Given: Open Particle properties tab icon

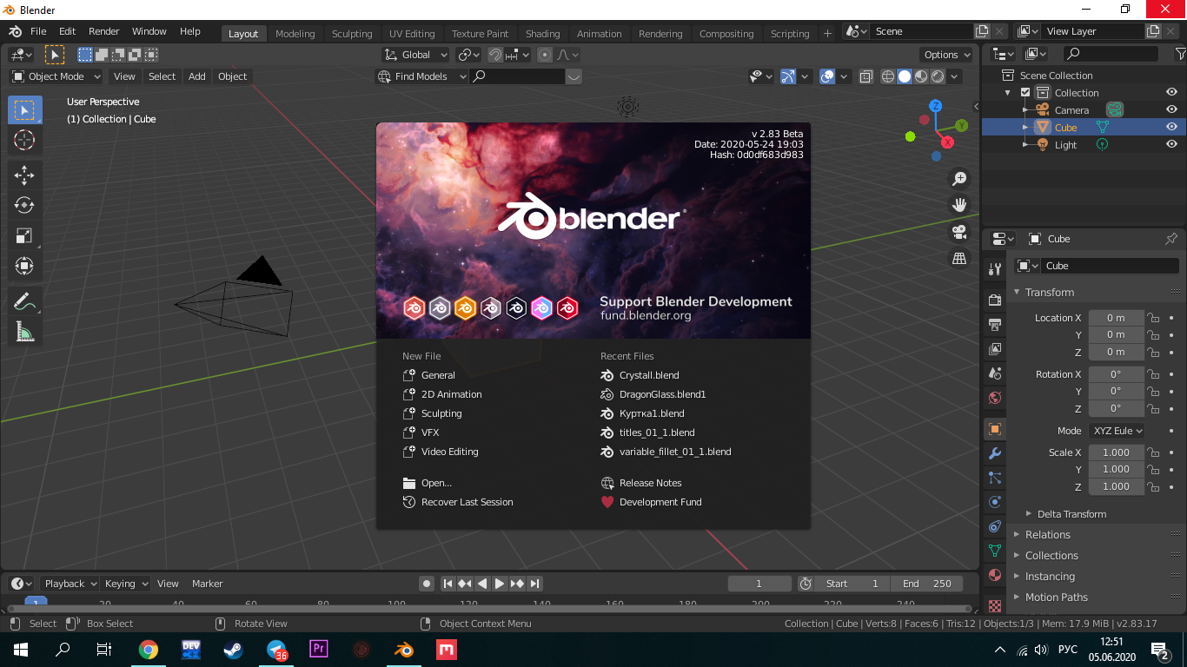Looking at the screenshot, I should tap(995, 478).
